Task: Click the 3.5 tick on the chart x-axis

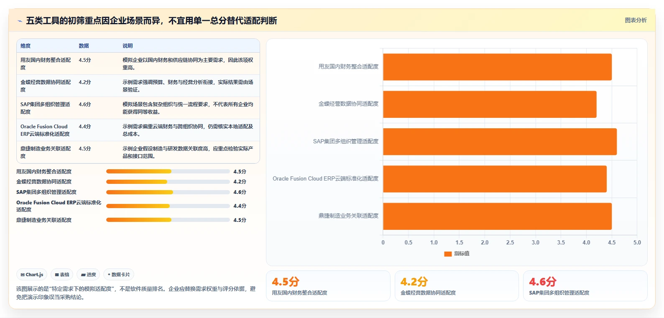Action: (561, 242)
